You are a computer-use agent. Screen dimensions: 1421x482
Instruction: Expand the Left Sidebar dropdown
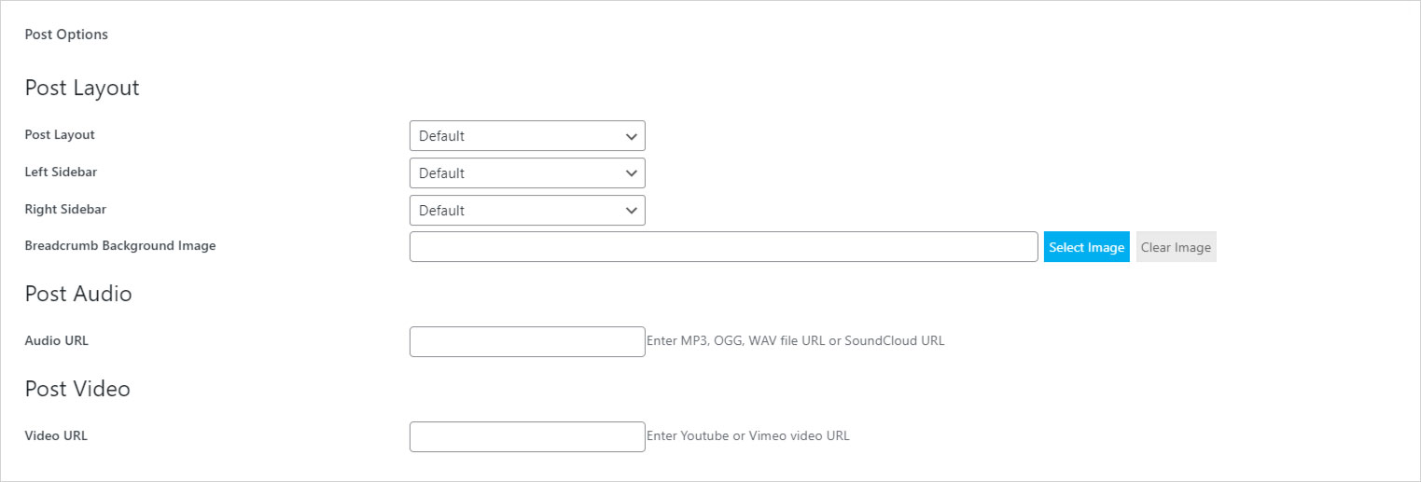click(527, 173)
